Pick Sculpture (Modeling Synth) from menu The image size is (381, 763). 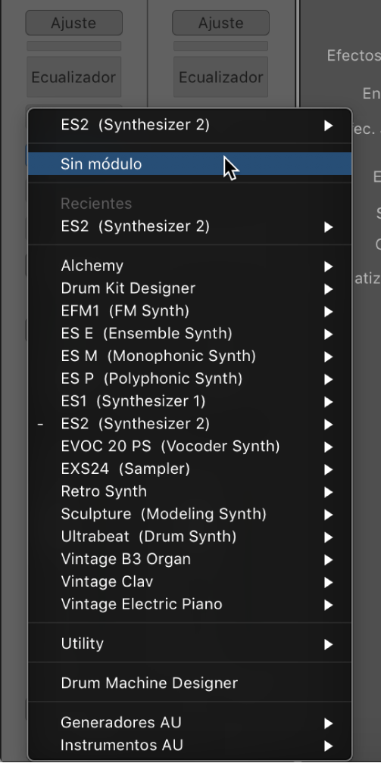click(189, 513)
